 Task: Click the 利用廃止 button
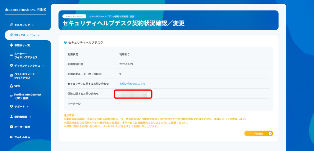258,133
